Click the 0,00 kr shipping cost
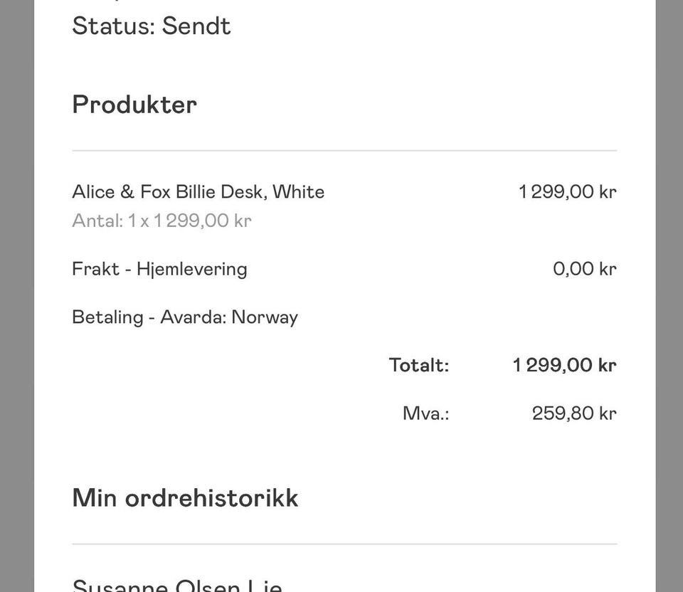 point(584,269)
